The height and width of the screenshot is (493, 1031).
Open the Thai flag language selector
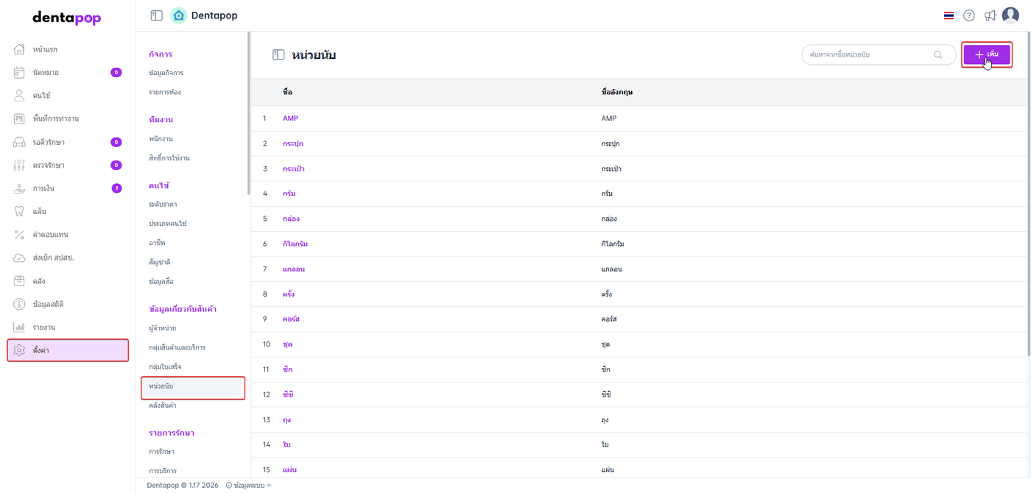[949, 15]
